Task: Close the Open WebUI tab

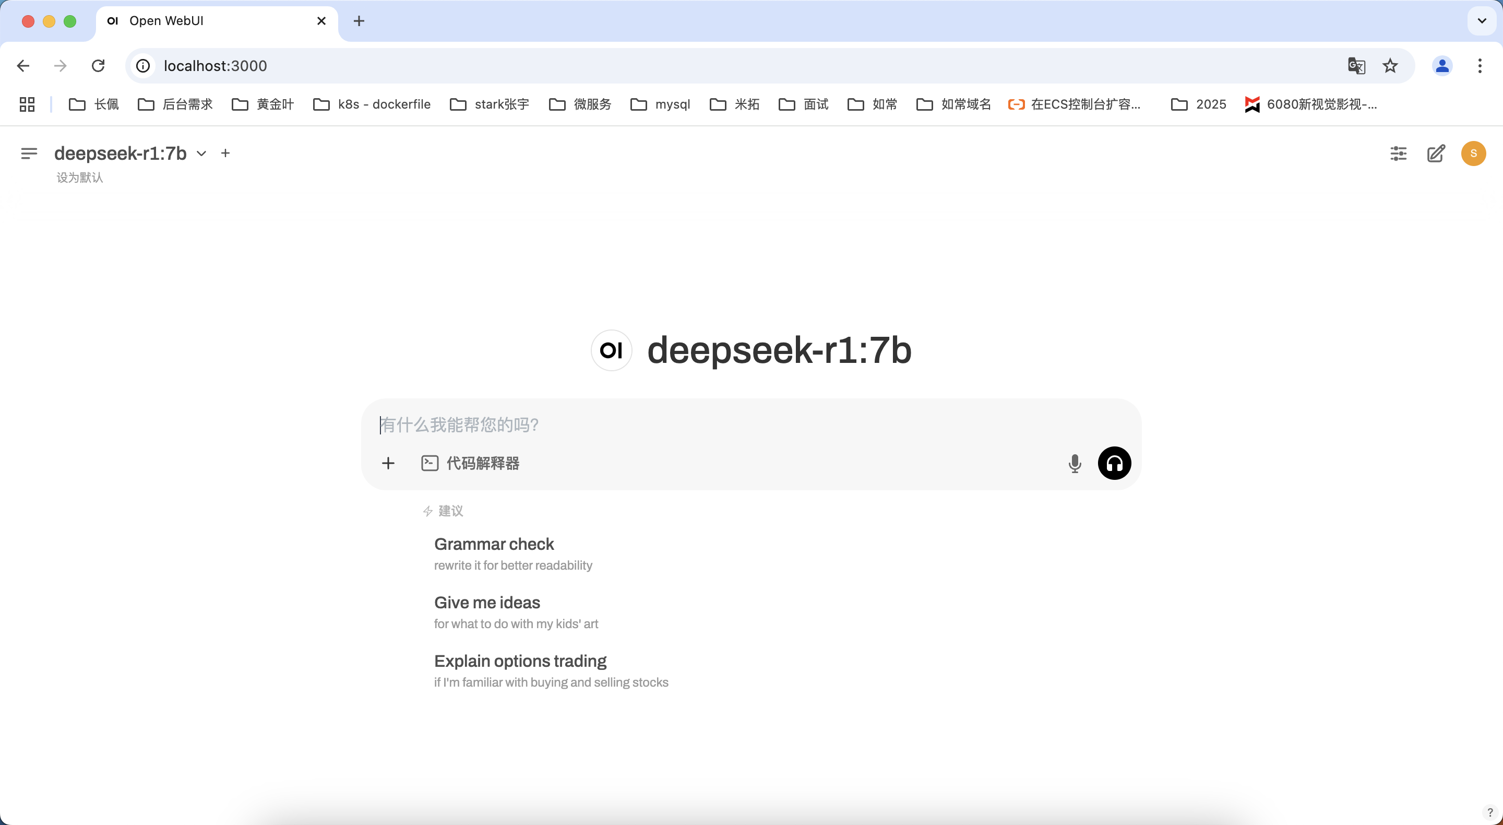Action: [x=321, y=21]
